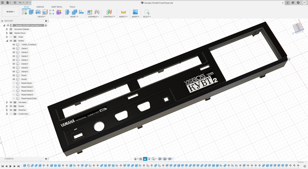Toggle visibility of ClampU2 body
Image resolution: width=308 pixels, height=169 pixels.
[x=14, y=68]
